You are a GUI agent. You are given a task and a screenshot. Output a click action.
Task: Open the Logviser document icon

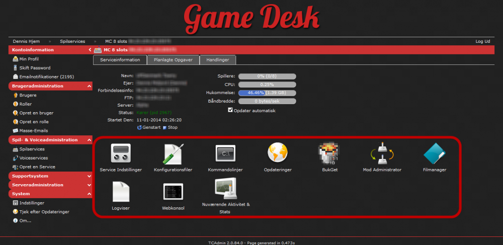pos(121,192)
